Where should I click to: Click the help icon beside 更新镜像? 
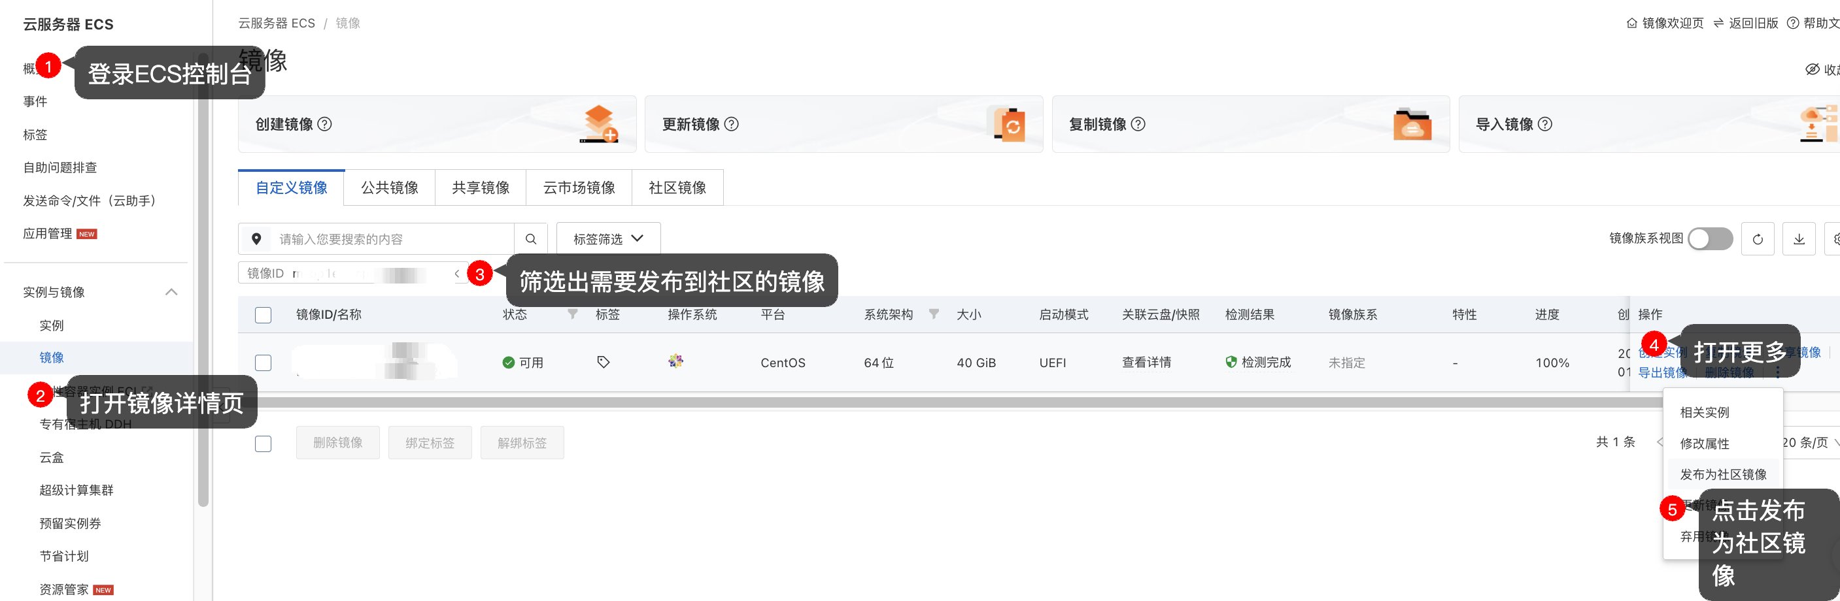pos(732,124)
